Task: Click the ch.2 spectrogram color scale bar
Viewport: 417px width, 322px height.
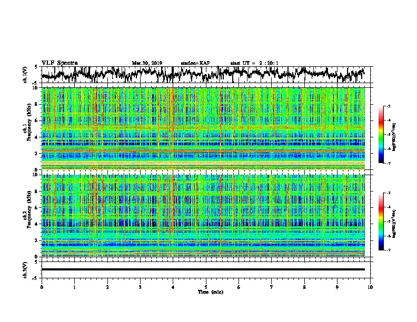Action: tap(381, 222)
